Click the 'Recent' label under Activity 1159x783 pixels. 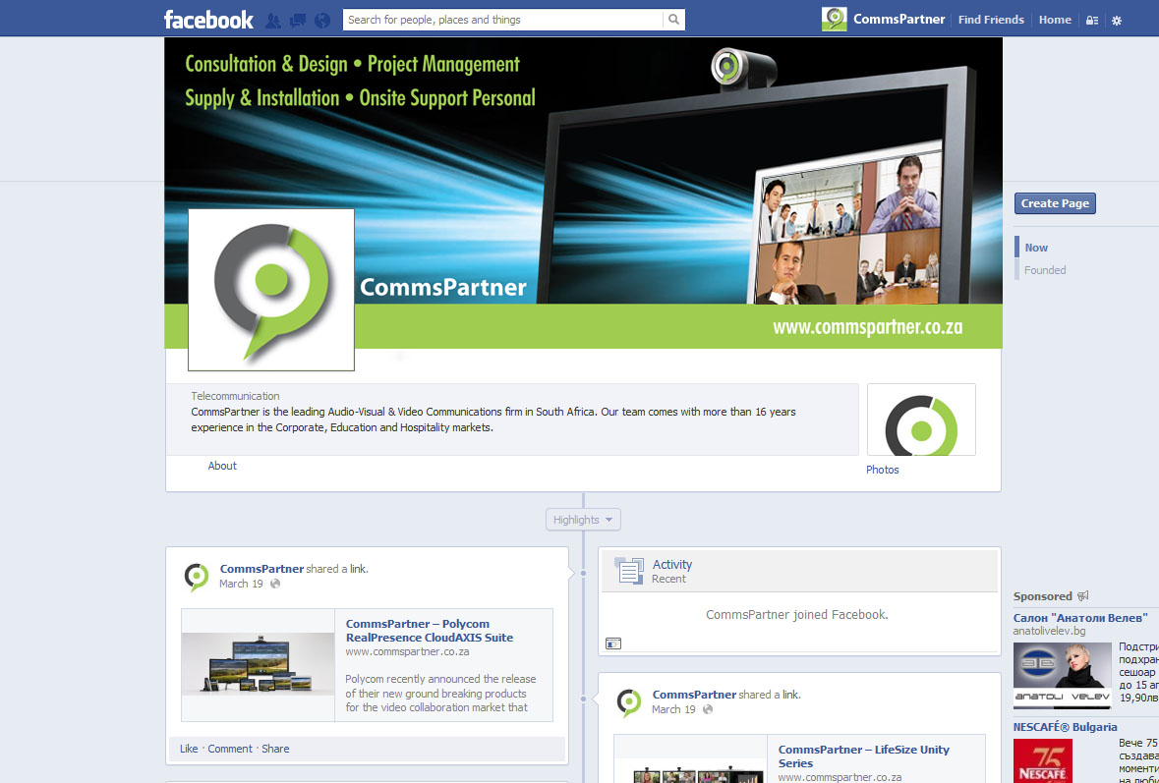point(668,579)
